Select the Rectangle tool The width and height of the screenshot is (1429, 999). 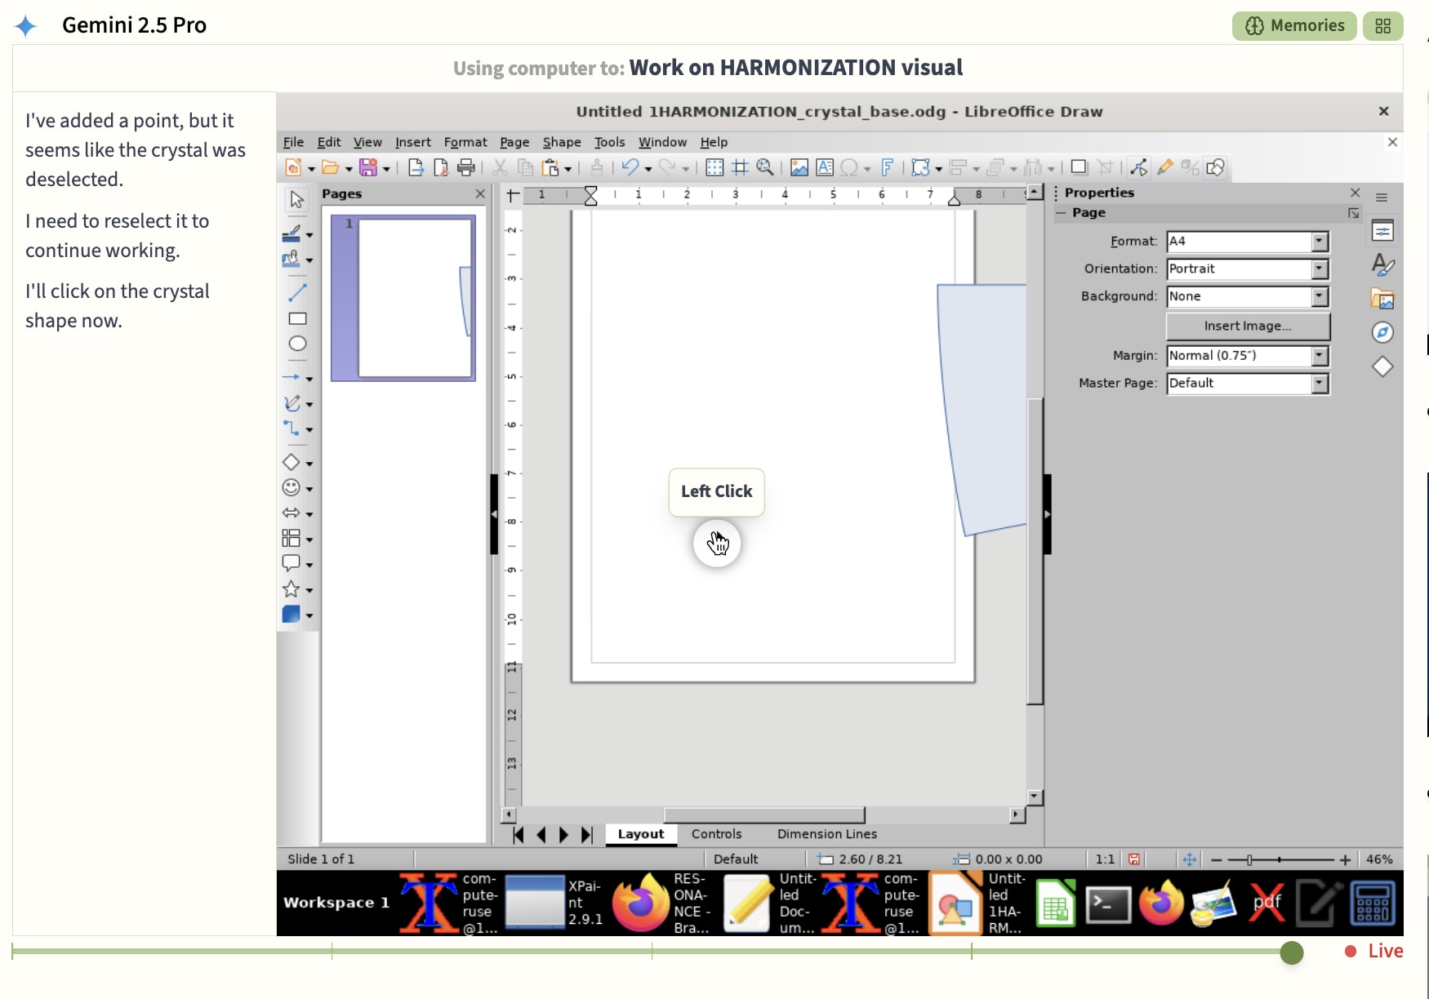[297, 319]
